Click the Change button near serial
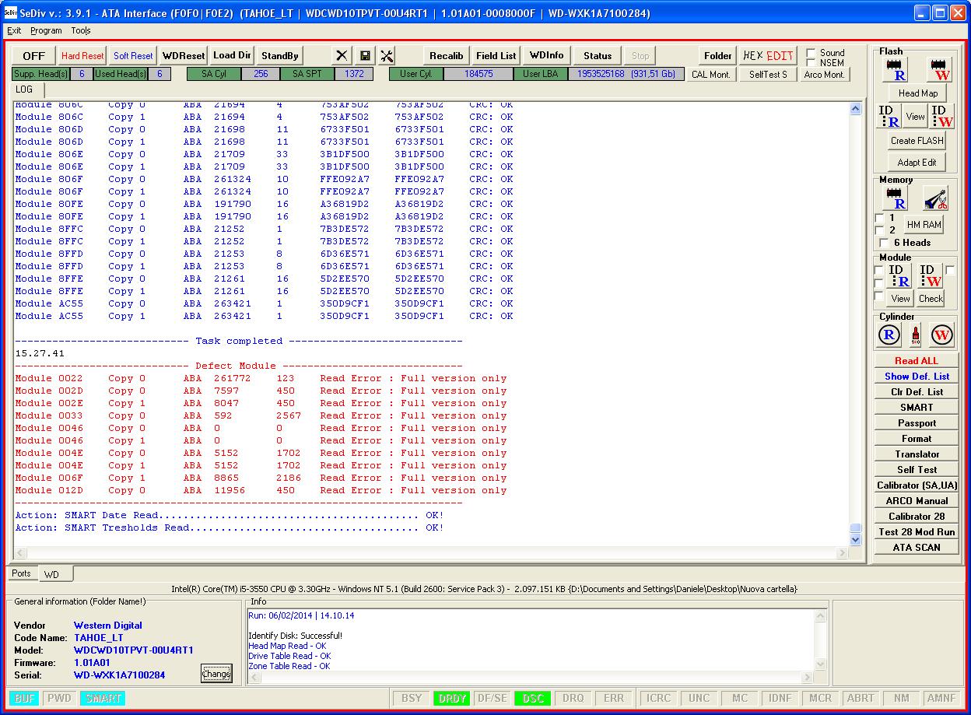Screen dimensions: 971x715 tap(216, 674)
